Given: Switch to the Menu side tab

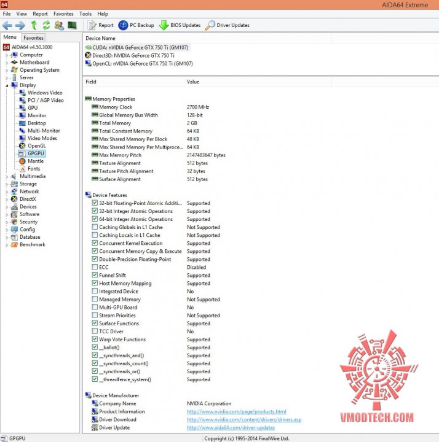Looking at the screenshot, I should pyautogui.click(x=10, y=37).
